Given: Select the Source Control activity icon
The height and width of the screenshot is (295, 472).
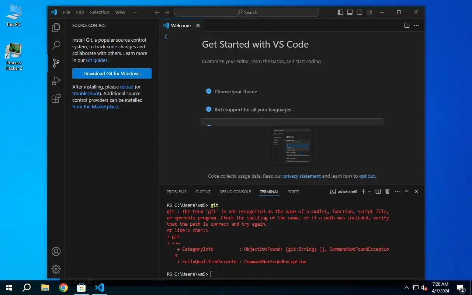Looking at the screenshot, I should click(56, 63).
